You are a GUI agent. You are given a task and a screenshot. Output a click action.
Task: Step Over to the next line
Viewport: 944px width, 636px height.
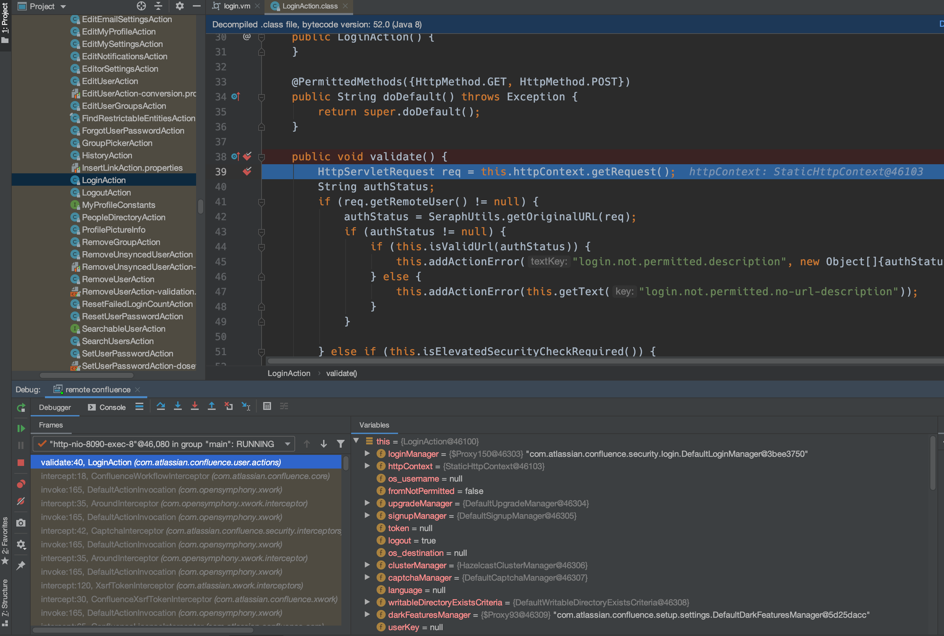click(x=161, y=406)
